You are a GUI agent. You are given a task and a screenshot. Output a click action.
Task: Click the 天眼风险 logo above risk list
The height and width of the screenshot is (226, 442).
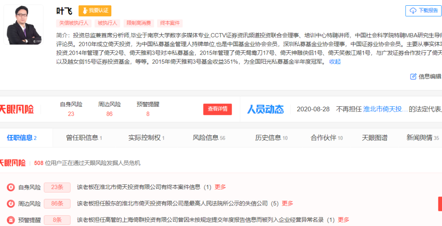click(x=13, y=163)
